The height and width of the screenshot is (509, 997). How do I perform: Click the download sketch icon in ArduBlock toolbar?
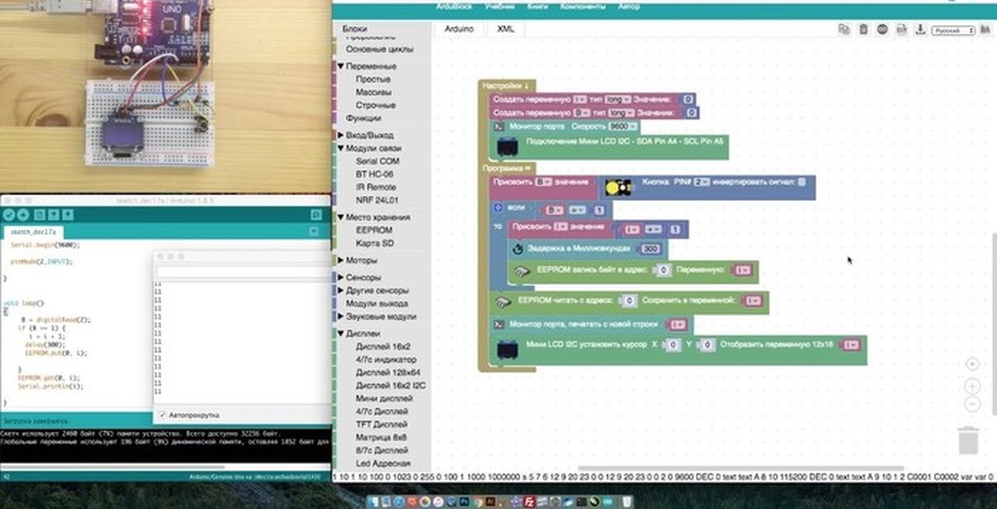pos(921,29)
